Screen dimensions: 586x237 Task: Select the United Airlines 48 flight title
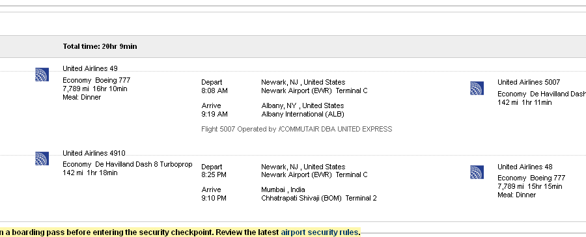(x=525, y=167)
